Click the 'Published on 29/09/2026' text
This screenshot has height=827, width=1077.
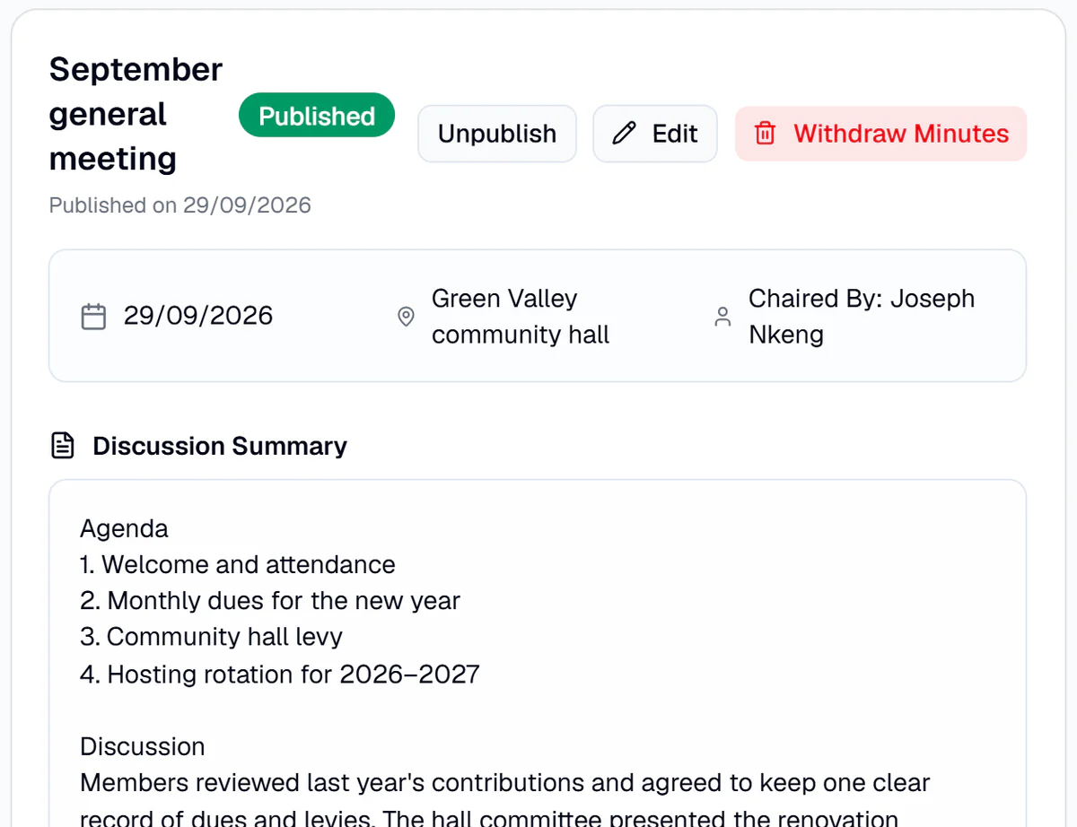(x=180, y=205)
